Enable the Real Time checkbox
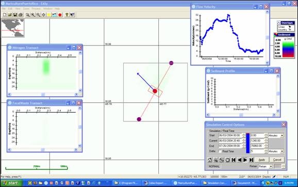This screenshot has width=298, height=187. click(220, 151)
